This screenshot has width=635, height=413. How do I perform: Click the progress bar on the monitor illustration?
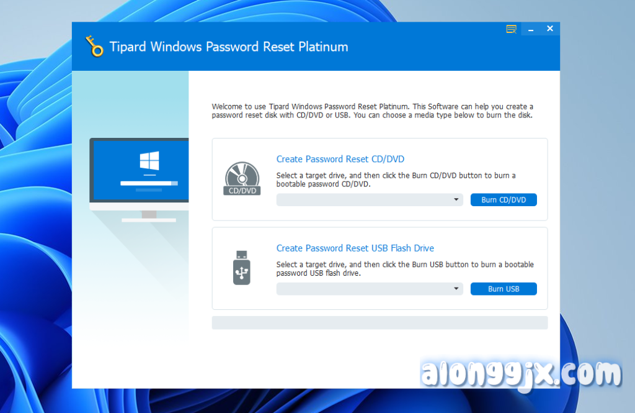(x=149, y=184)
